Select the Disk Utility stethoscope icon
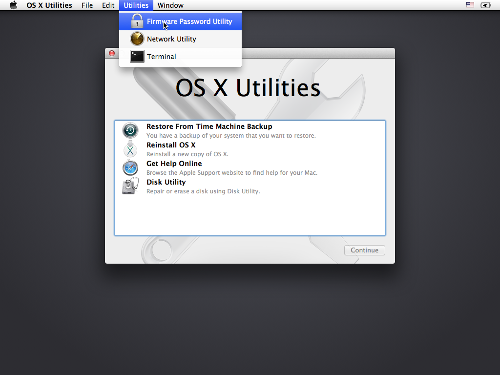500x375 pixels. [130, 186]
